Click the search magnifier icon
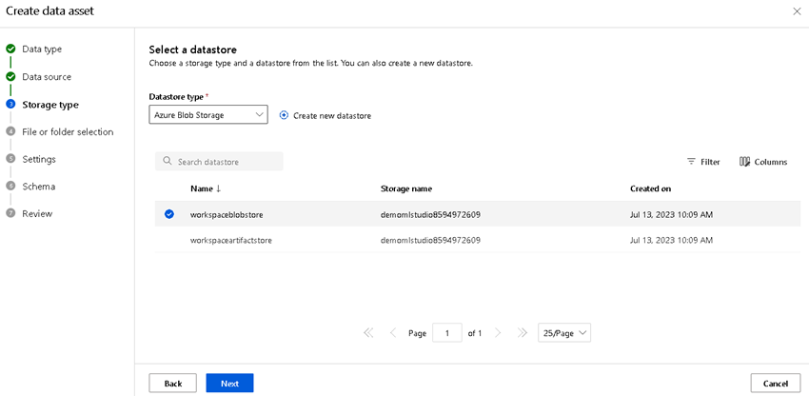Screen dimensions: 809x396 point(168,162)
